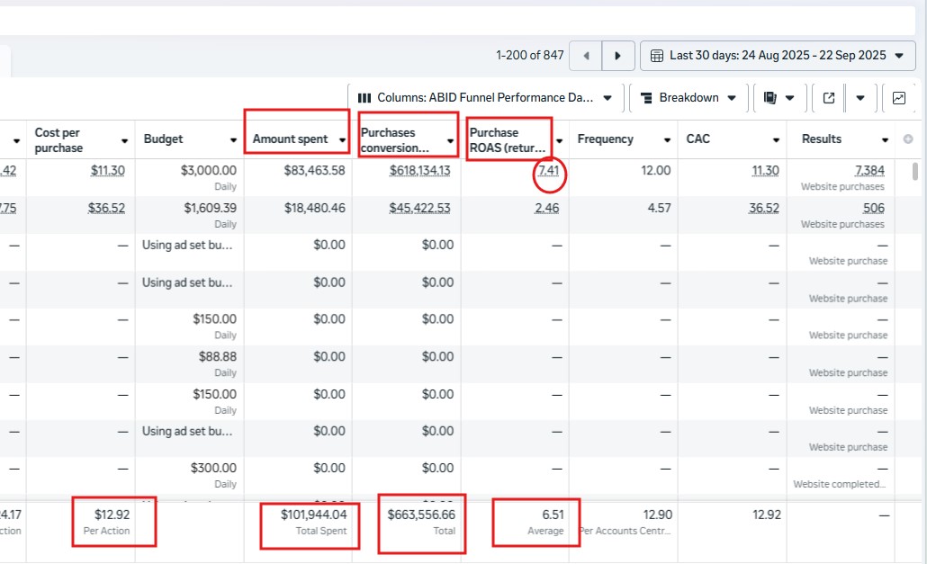The height and width of the screenshot is (564, 927).
Task: Select the $83,463.58 amount spent cell
Action: [x=298, y=177]
